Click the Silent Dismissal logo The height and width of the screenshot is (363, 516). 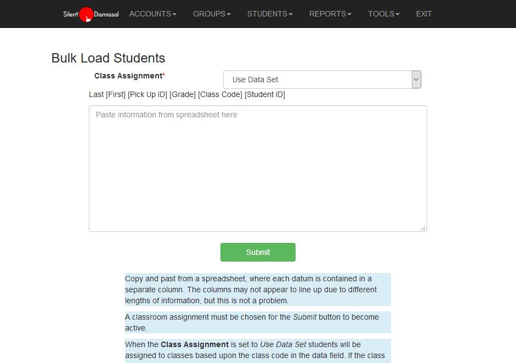[90, 14]
